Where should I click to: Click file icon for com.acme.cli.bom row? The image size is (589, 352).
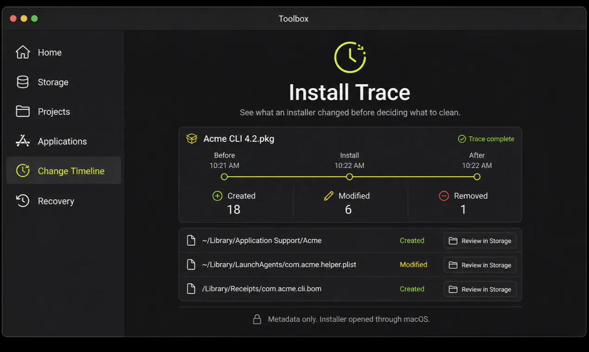coord(191,289)
